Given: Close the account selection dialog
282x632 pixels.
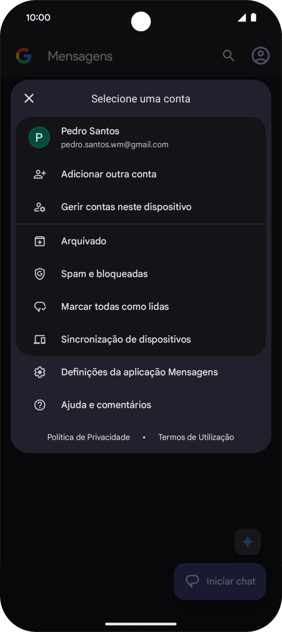Looking at the screenshot, I should pos(29,98).
